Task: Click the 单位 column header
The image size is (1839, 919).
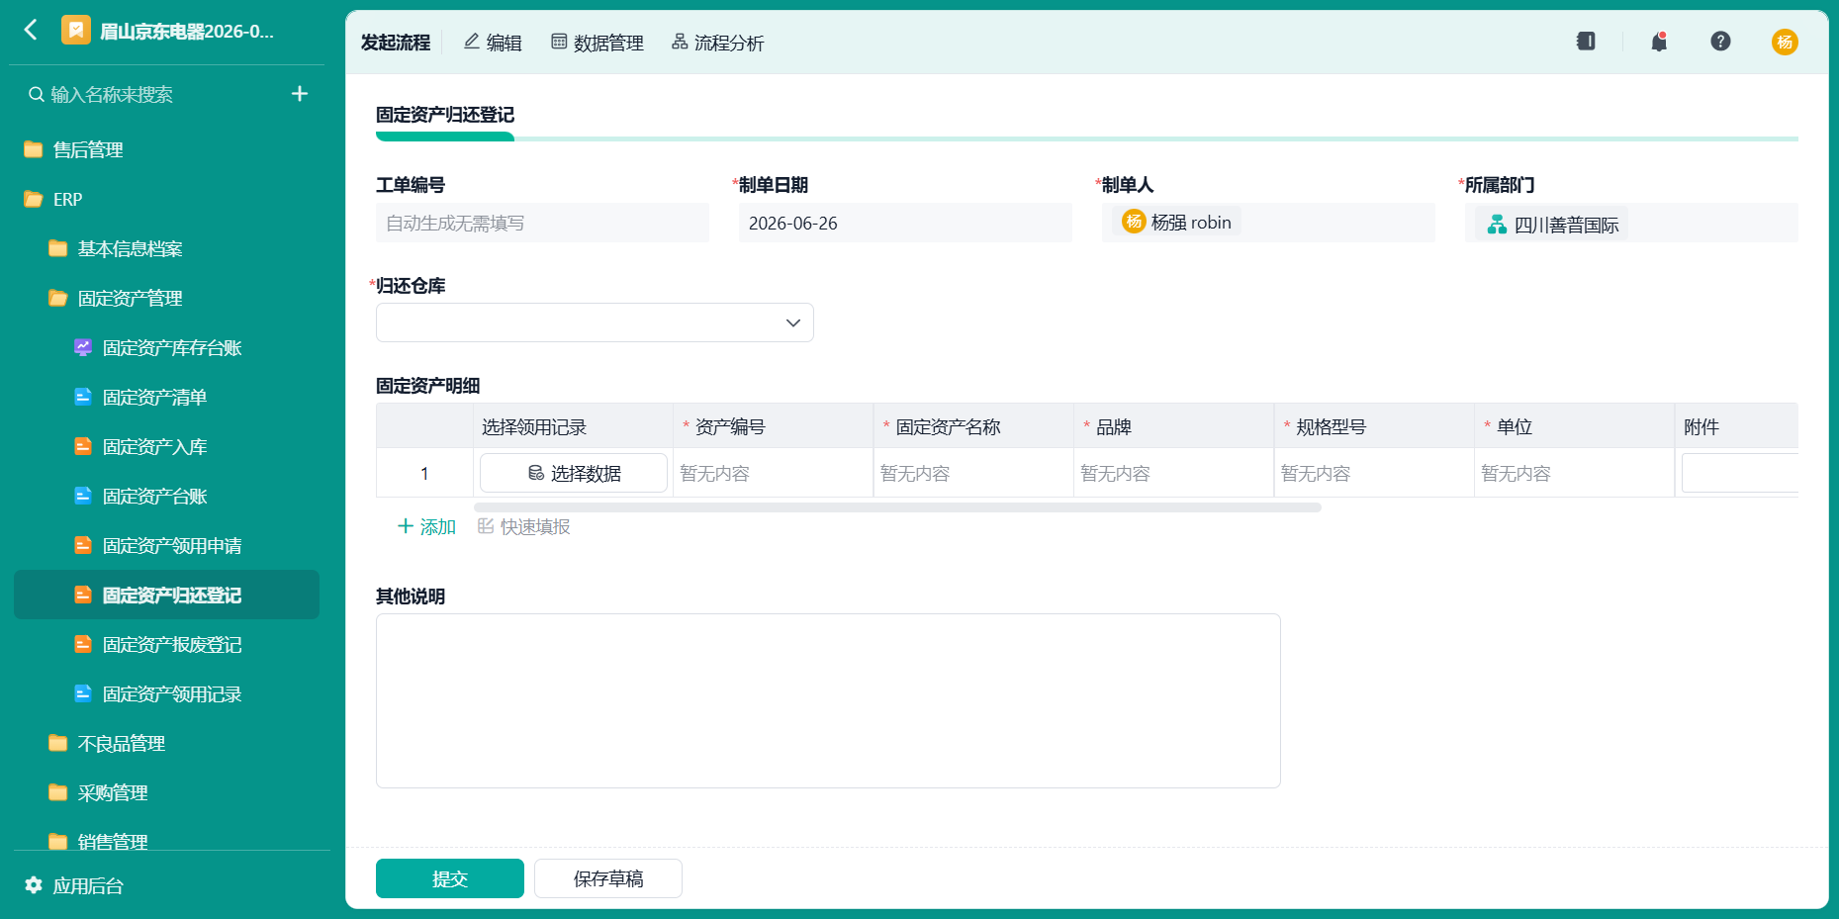Action: (x=1574, y=426)
